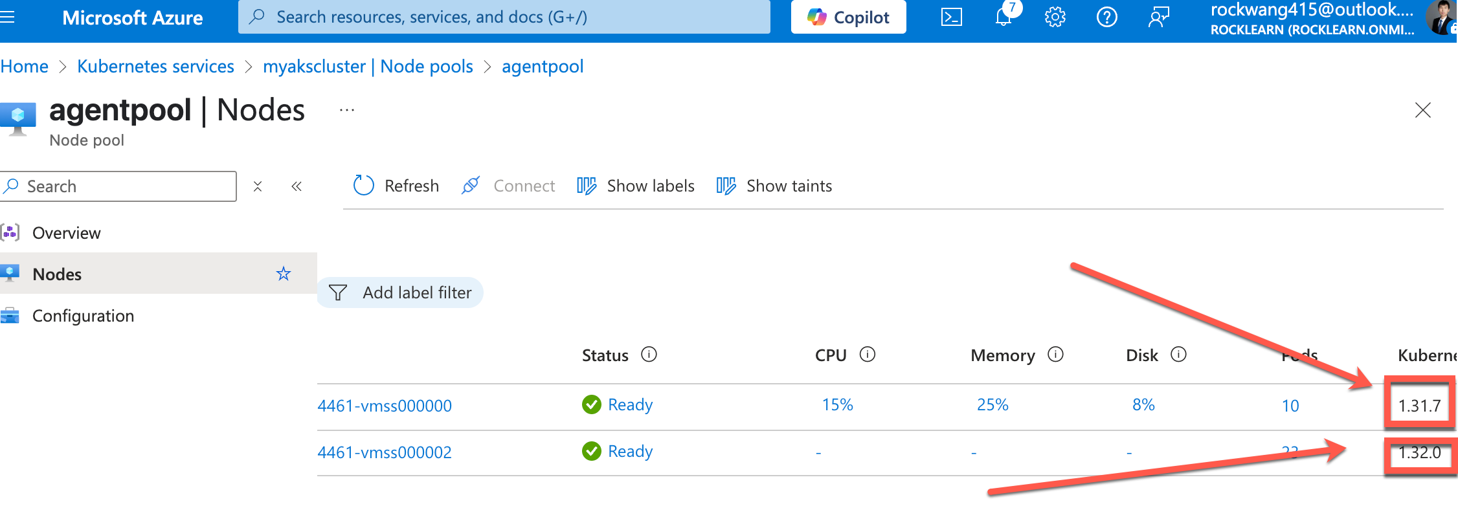Click the Memory column info icon
The height and width of the screenshot is (519, 1458).
pos(1055,355)
